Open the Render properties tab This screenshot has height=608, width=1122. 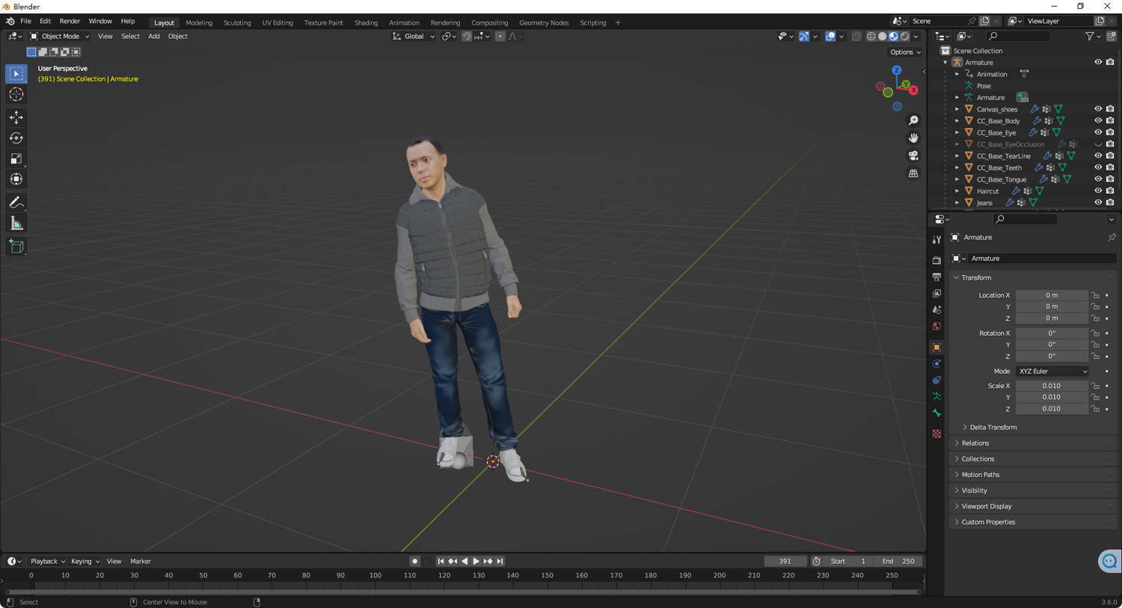point(936,260)
